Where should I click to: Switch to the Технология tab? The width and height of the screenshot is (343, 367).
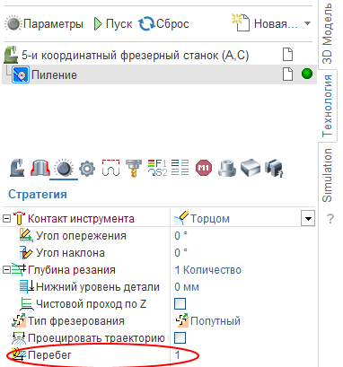click(327, 106)
